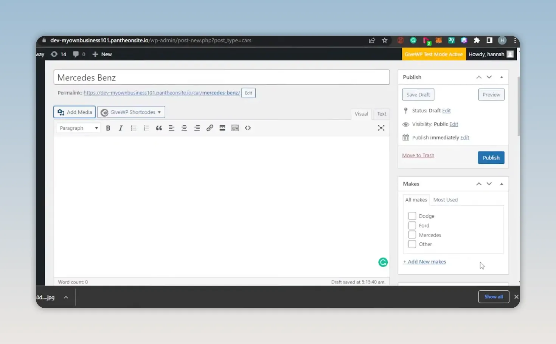This screenshot has height=344, width=556.
Task: Click the Save Draft button
Action: 418,95
